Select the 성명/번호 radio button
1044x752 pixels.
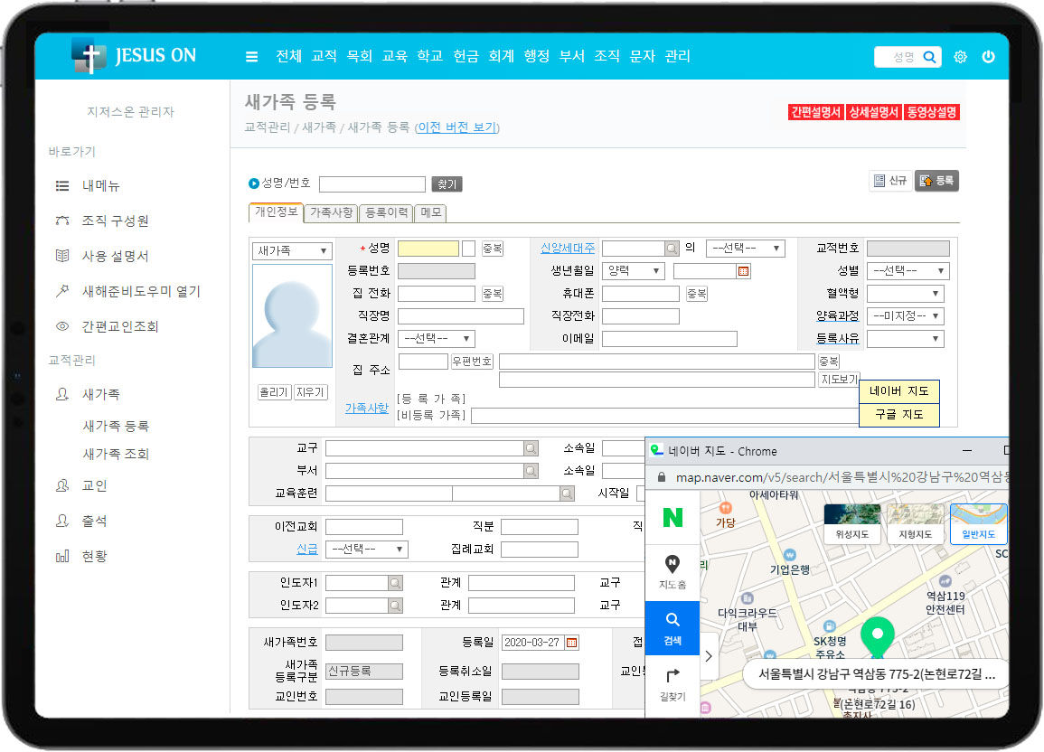pyautogui.click(x=254, y=183)
